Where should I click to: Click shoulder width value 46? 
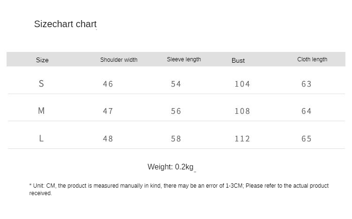[x=108, y=84]
